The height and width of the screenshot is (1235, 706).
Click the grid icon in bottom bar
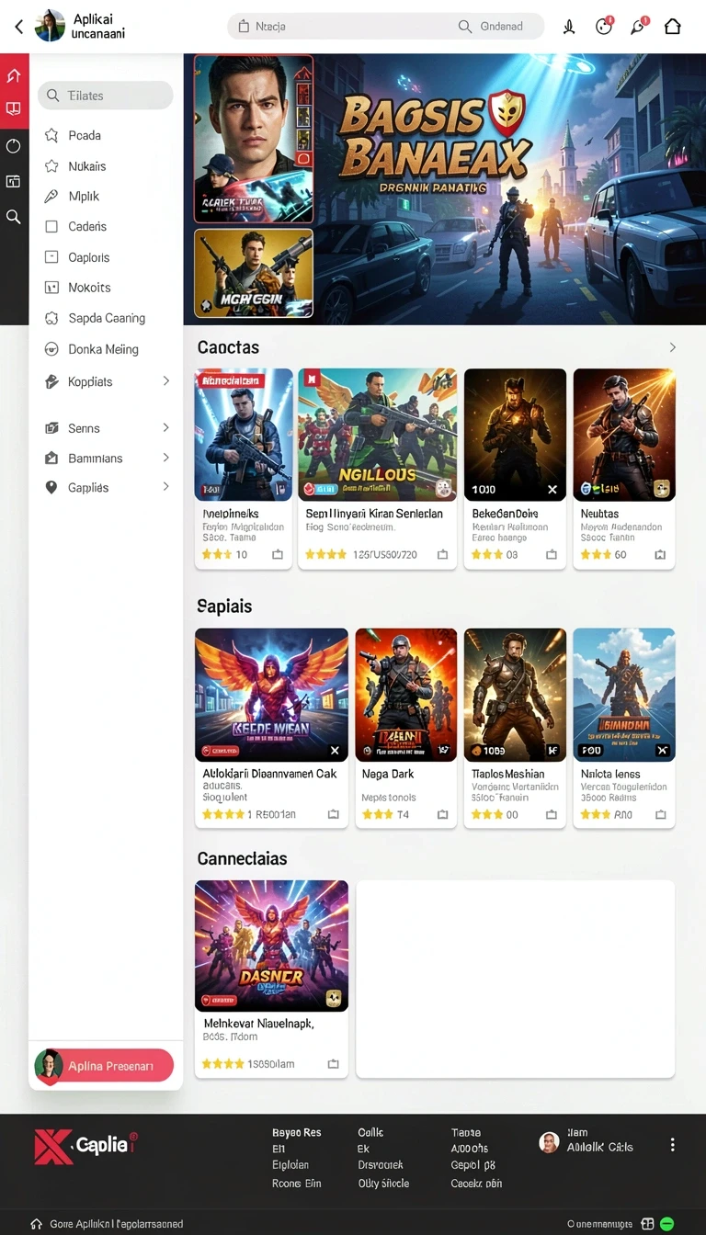coord(647,1224)
